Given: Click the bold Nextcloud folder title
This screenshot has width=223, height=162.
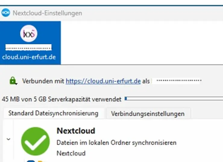Looking at the screenshot, I should point(76,131).
